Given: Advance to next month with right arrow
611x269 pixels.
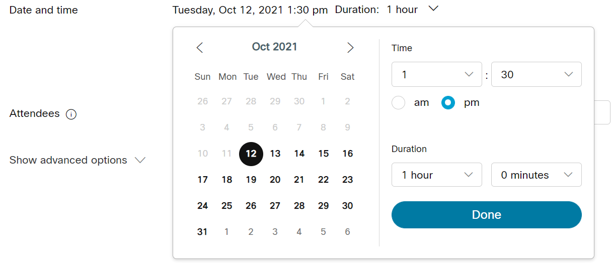Looking at the screenshot, I should point(350,48).
